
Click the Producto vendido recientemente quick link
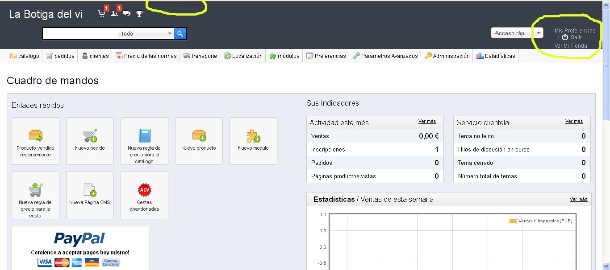(x=35, y=141)
